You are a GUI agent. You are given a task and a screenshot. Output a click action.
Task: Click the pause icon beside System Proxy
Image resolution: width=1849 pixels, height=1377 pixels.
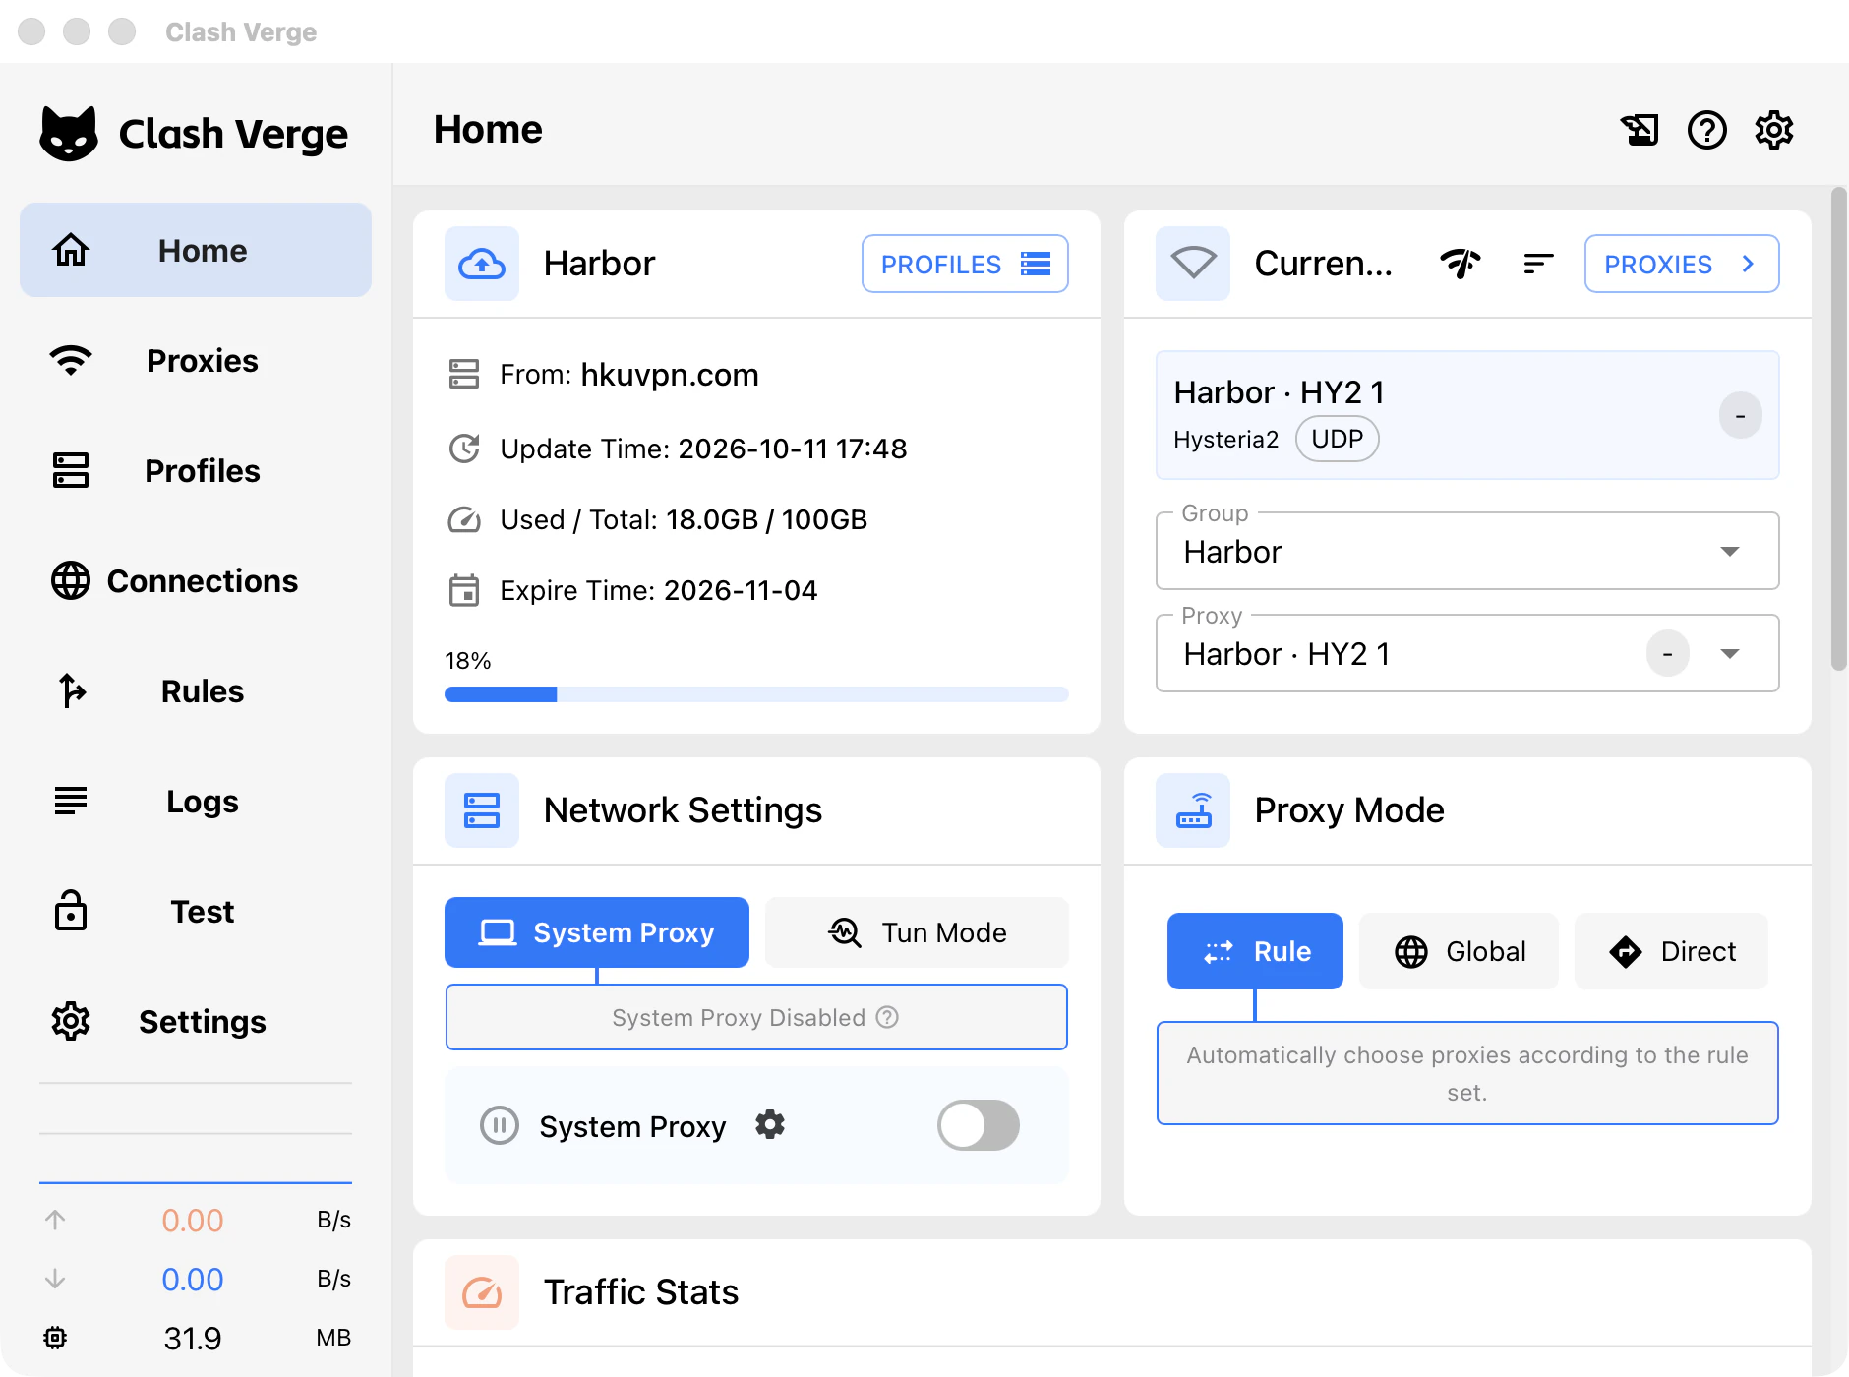tap(500, 1125)
